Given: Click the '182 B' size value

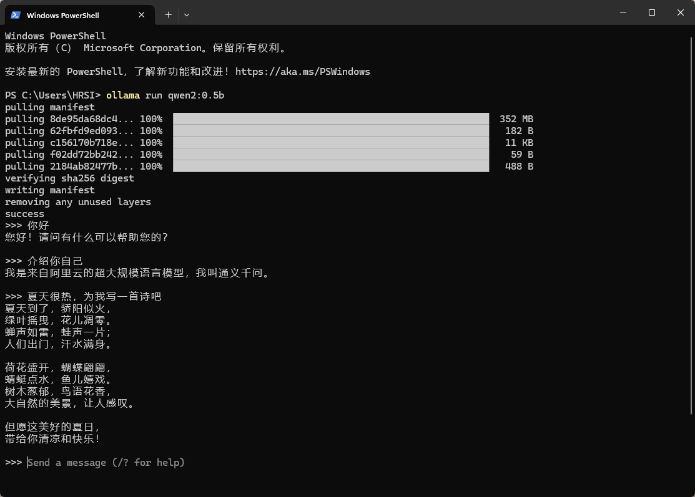Looking at the screenshot, I should pos(519,131).
